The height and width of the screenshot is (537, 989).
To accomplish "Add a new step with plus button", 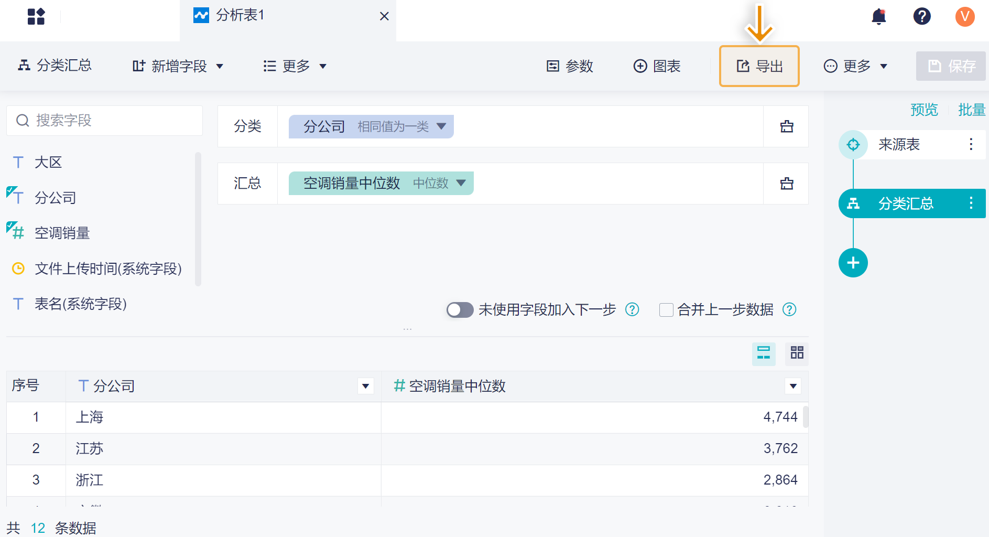I will pos(853,263).
